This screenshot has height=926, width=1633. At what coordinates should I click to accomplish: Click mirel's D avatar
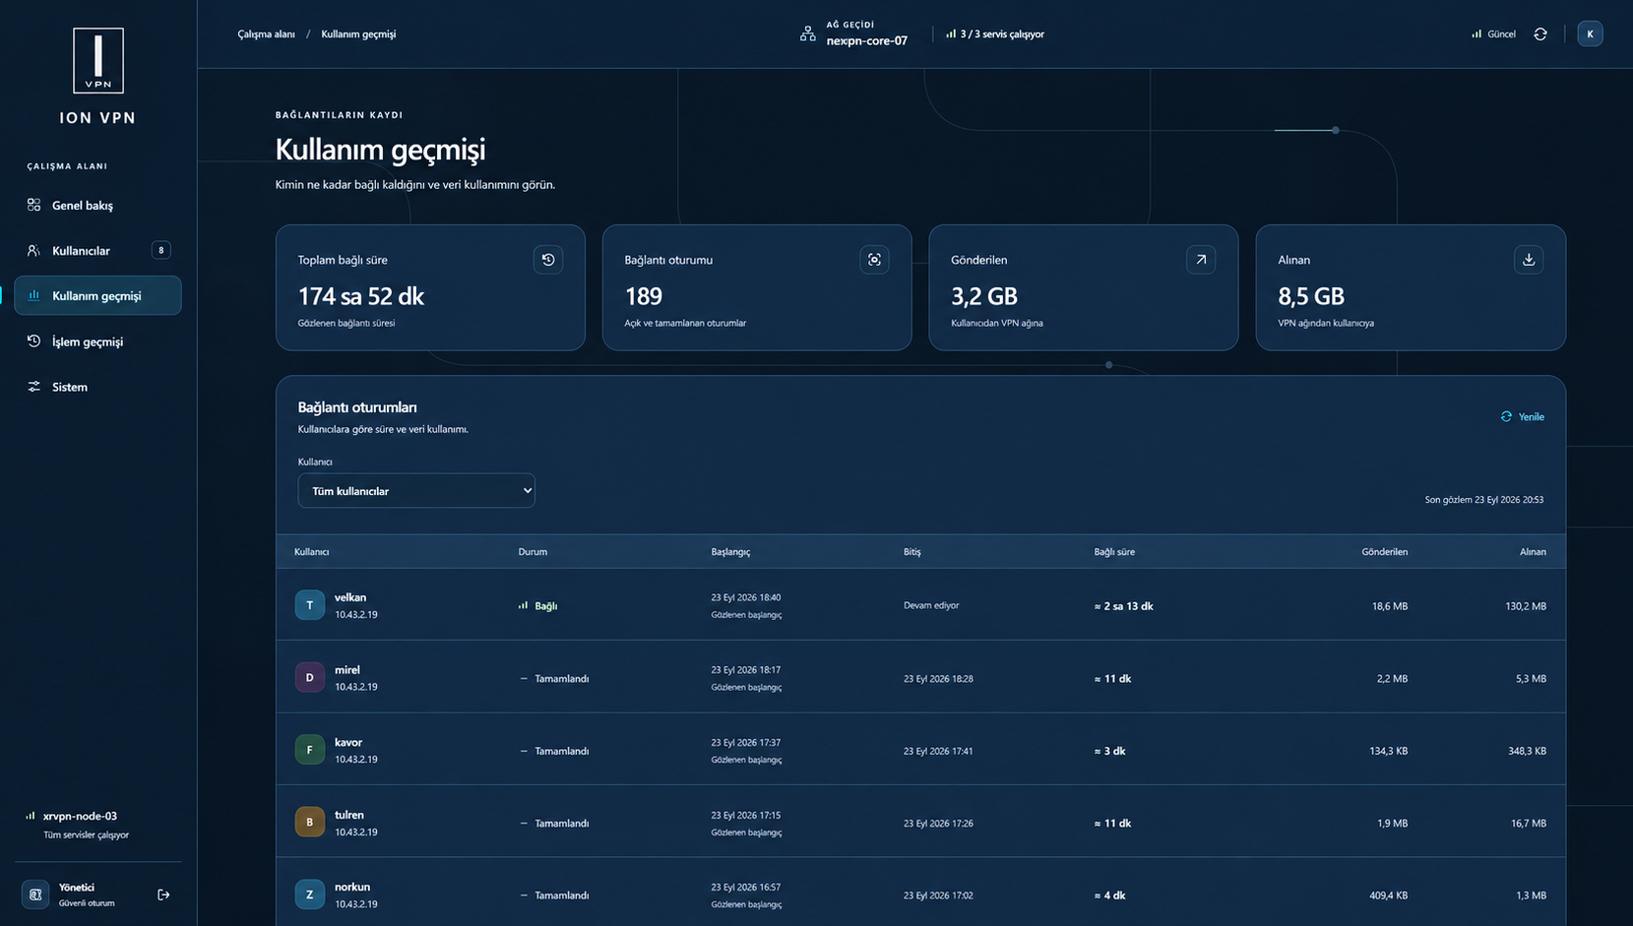309,677
